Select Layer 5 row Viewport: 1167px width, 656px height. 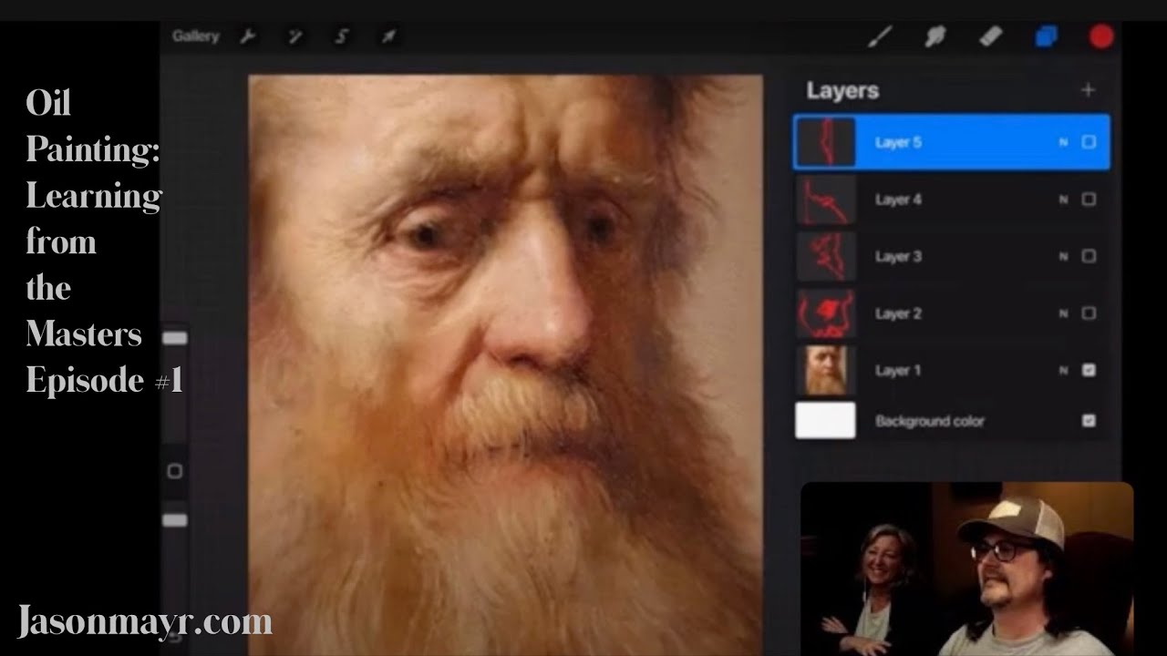(x=952, y=142)
